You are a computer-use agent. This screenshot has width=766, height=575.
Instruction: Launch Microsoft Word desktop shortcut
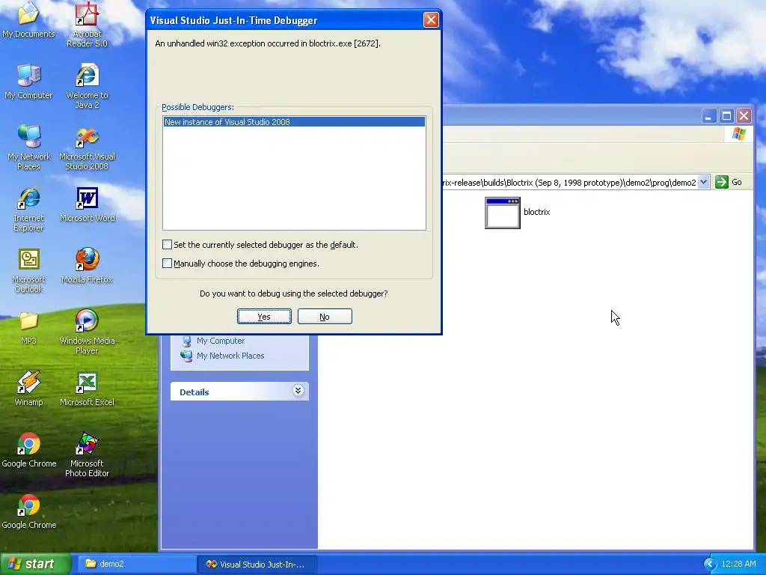(87, 204)
